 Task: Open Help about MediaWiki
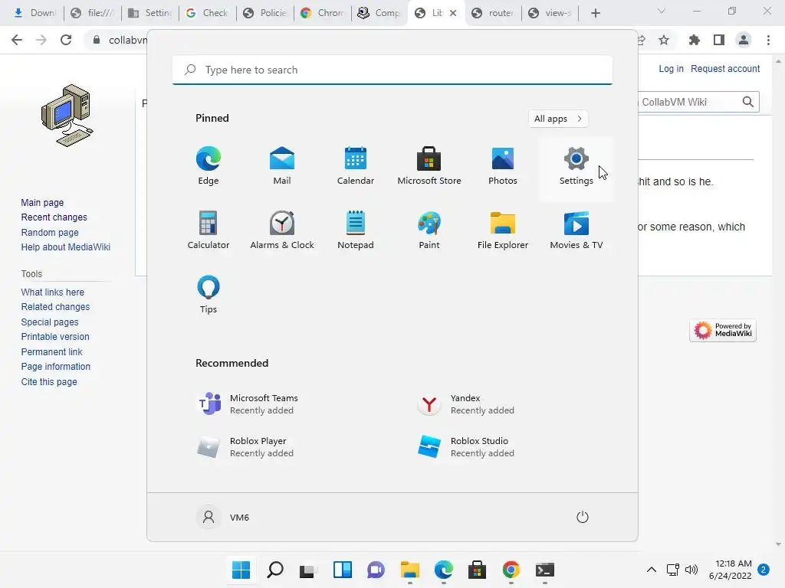pyautogui.click(x=66, y=247)
